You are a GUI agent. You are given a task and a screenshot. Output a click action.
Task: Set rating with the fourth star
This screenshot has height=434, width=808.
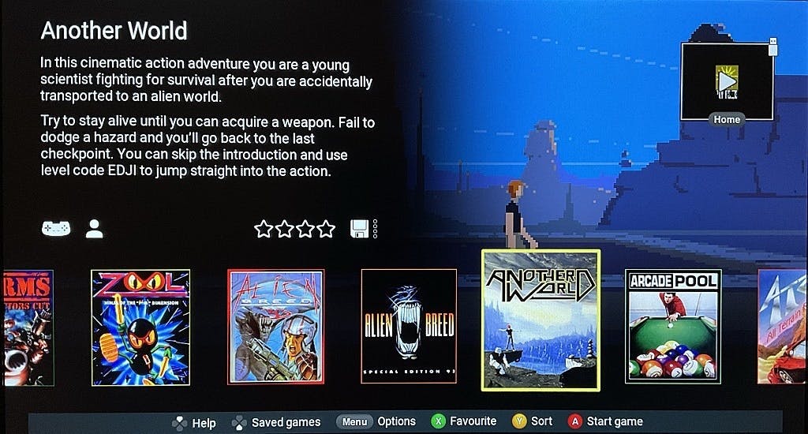(x=326, y=229)
